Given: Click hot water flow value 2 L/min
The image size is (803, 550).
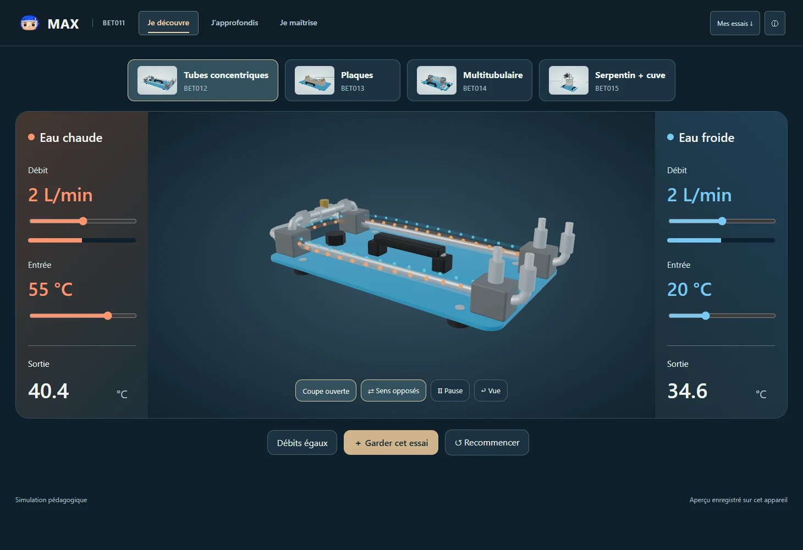Looking at the screenshot, I should click(x=61, y=195).
